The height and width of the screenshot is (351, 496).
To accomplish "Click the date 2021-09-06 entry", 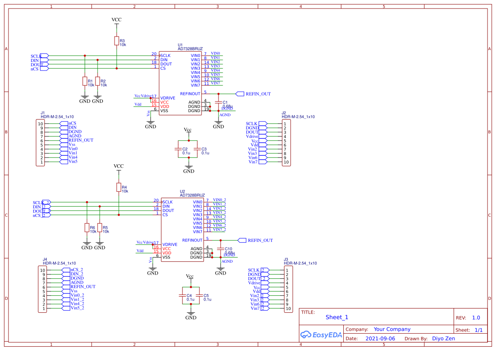I will click(x=380, y=338).
